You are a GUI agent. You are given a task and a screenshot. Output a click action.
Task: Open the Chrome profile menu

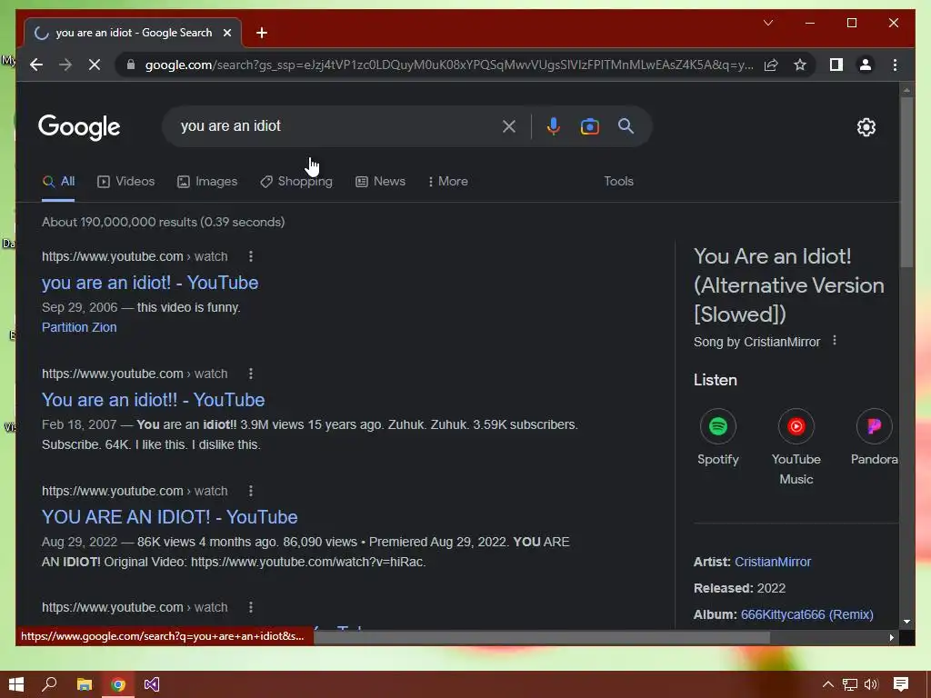tap(866, 65)
